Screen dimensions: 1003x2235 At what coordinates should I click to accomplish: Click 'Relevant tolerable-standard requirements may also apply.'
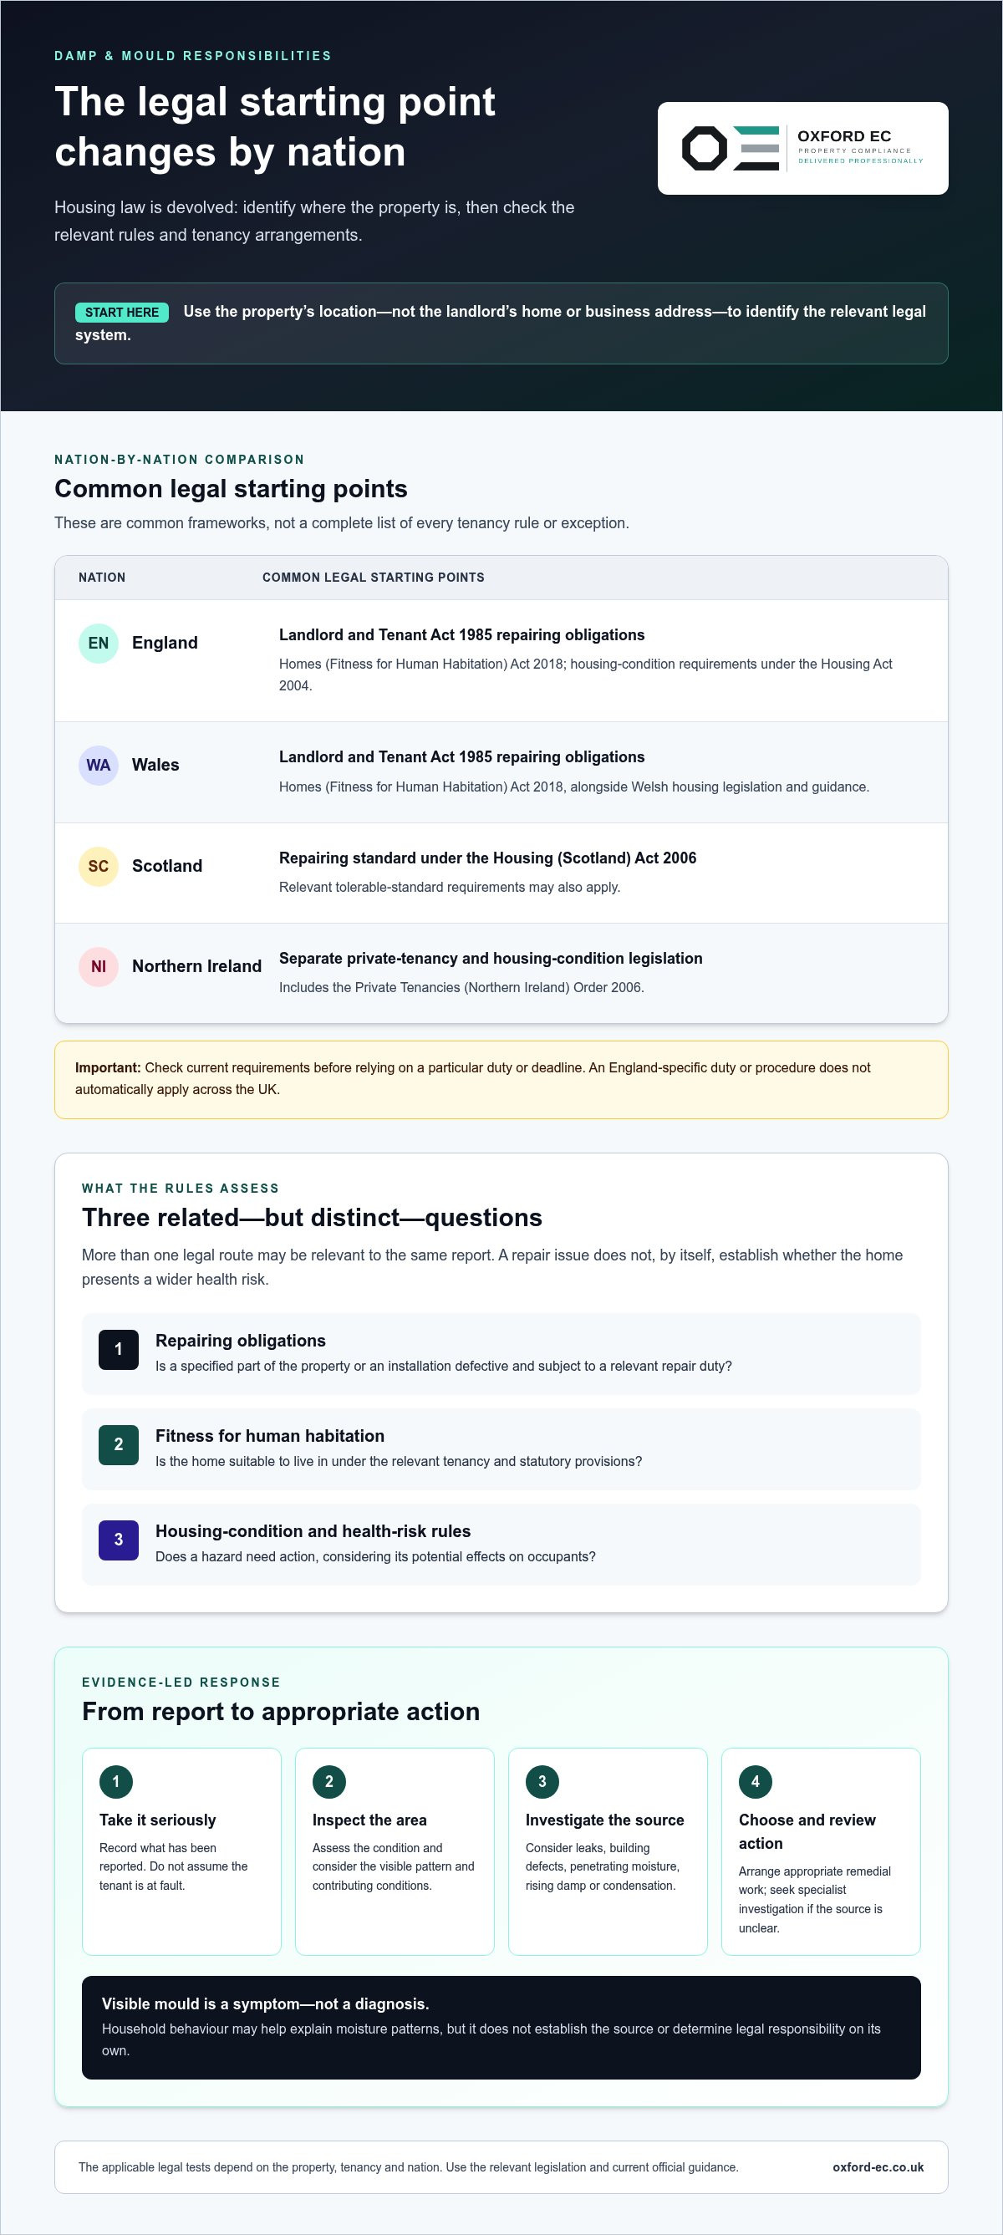[x=450, y=887]
